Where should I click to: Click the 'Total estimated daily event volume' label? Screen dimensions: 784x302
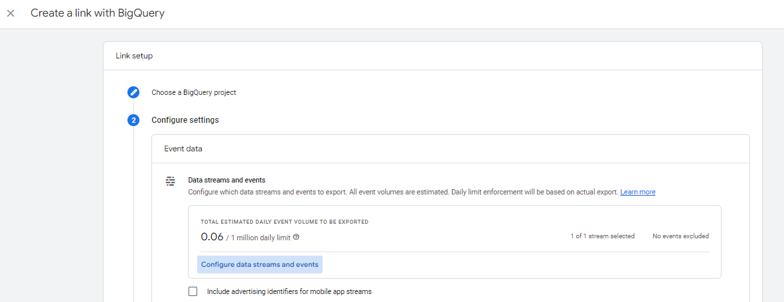284,222
